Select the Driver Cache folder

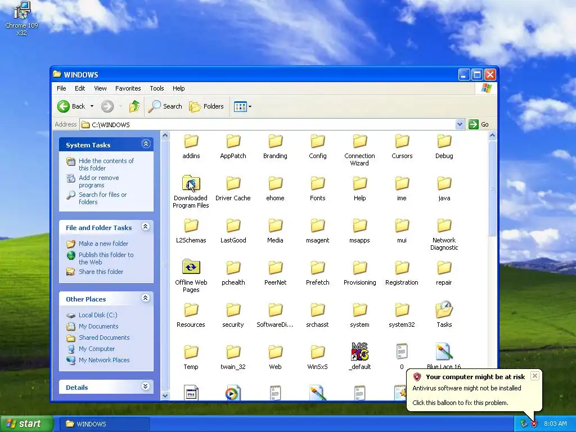(x=233, y=188)
